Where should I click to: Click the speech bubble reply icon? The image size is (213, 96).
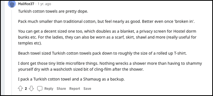pyautogui.click(x=40, y=89)
